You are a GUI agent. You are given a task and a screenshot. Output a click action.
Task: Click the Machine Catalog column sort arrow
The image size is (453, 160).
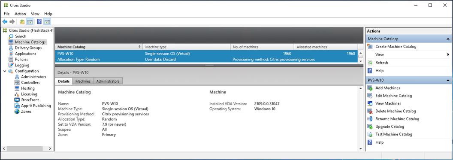coord(139,47)
